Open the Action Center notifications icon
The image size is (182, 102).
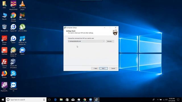178,99
